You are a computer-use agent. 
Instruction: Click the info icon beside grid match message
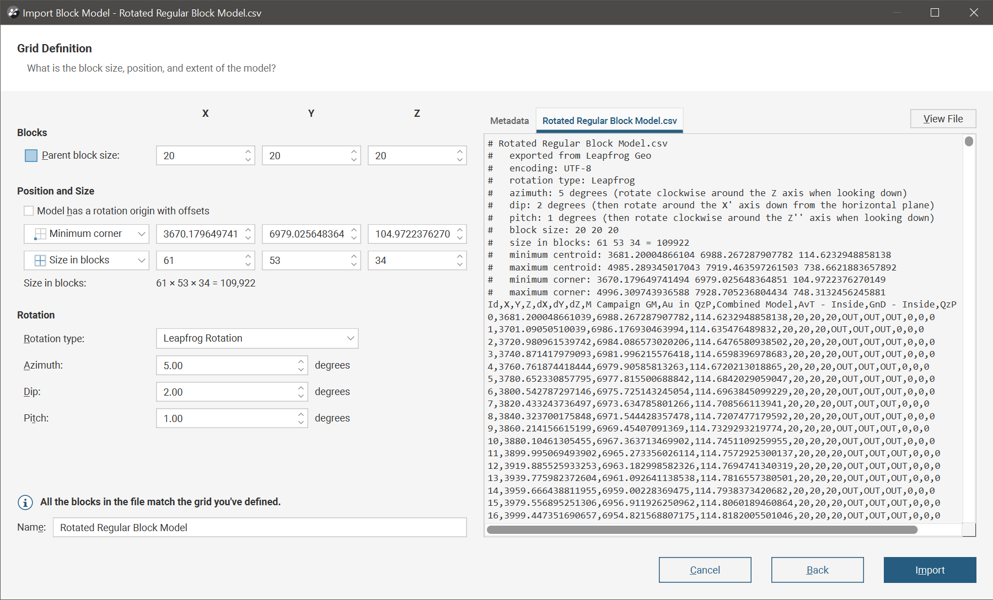click(x=25, y=502)
